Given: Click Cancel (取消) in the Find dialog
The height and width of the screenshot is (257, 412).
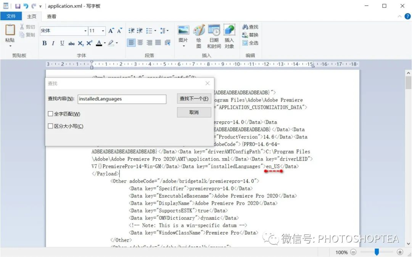Looking at the screenshot, I should click(194, 112).
